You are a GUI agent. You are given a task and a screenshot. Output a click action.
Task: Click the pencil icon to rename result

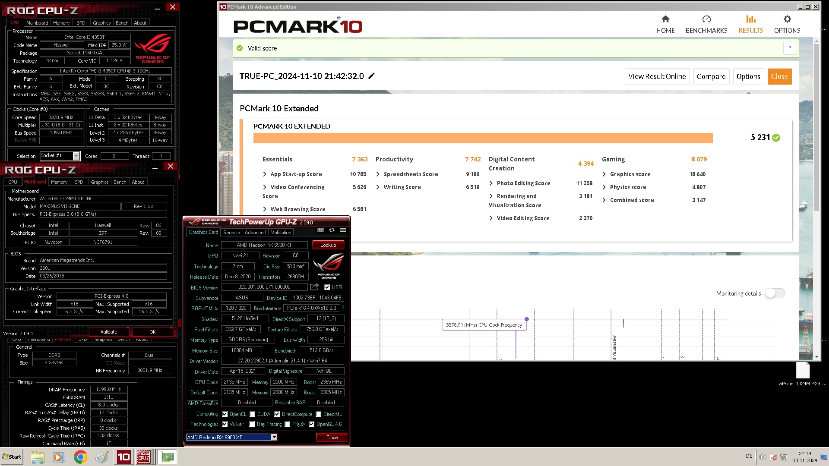(x=371, y=76)
